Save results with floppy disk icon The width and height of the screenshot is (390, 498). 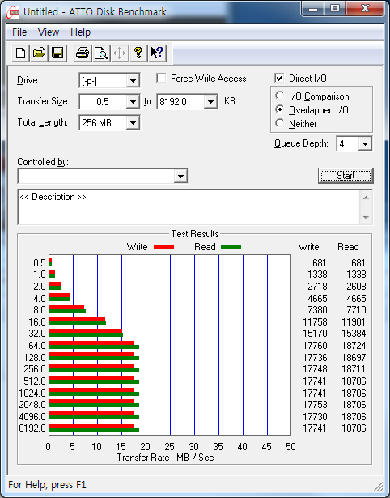(57, 53)
